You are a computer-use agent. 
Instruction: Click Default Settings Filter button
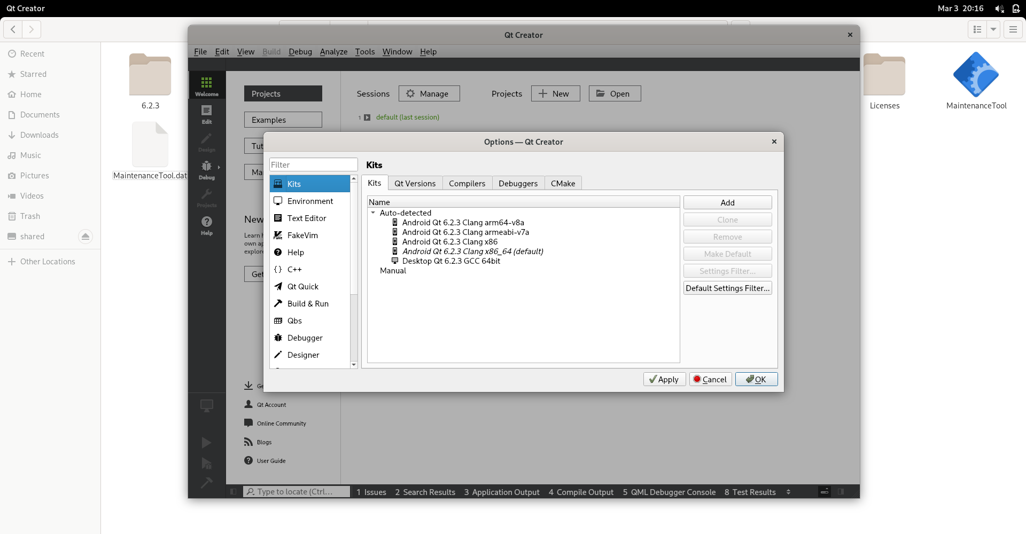727,288
